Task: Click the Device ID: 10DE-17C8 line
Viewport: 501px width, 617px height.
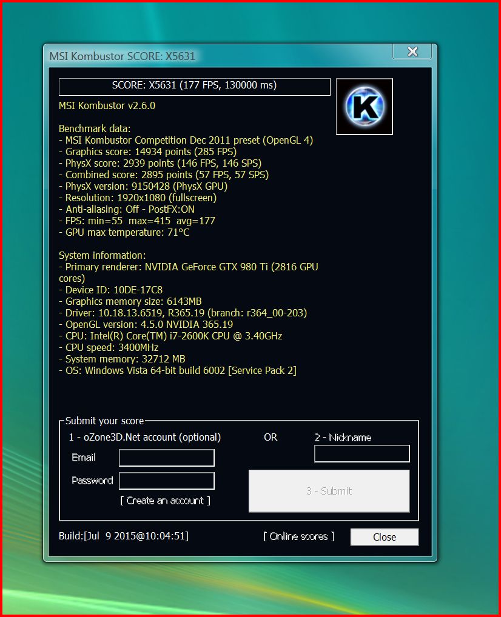Action: (110, 290)
